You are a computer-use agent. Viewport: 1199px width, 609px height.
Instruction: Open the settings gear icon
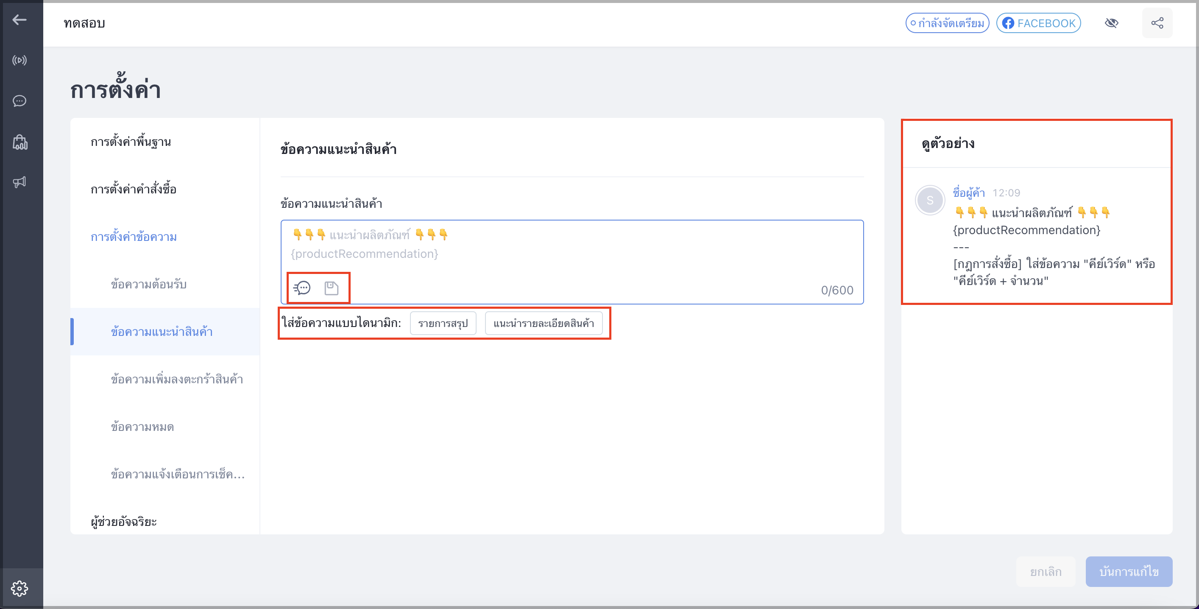[20, 589]
